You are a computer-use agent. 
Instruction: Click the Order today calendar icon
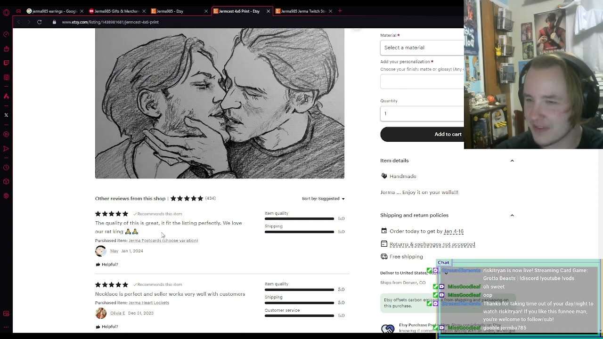coord(384,231)
